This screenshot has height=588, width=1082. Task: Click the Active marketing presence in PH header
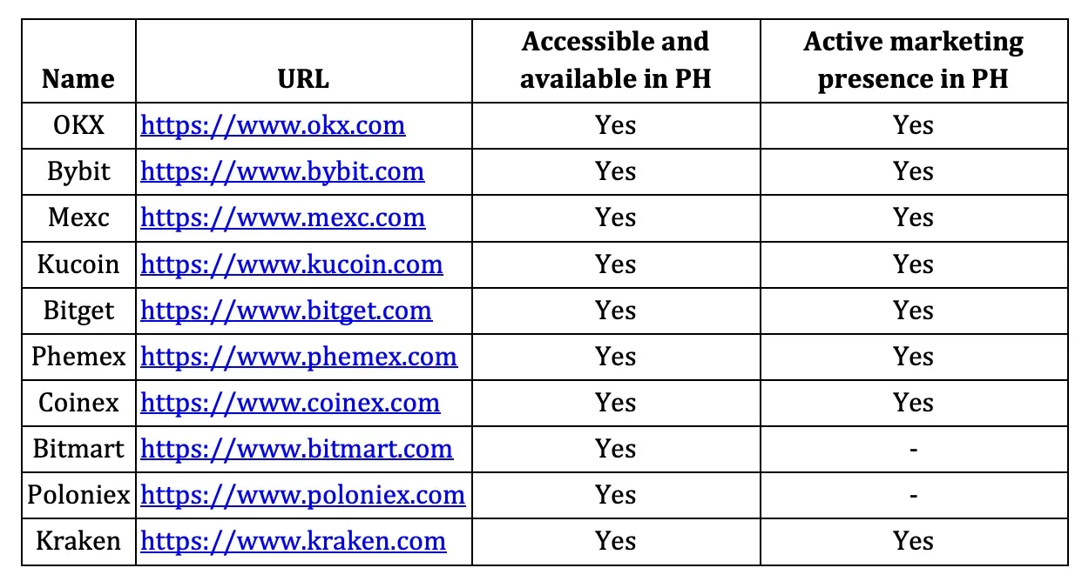coord(914,61)
